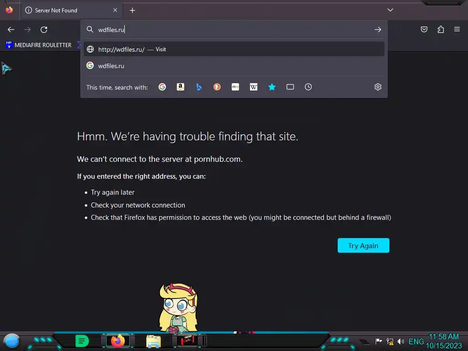Click the heading Hmm. We're having trouble

click(x=187, y=136)
